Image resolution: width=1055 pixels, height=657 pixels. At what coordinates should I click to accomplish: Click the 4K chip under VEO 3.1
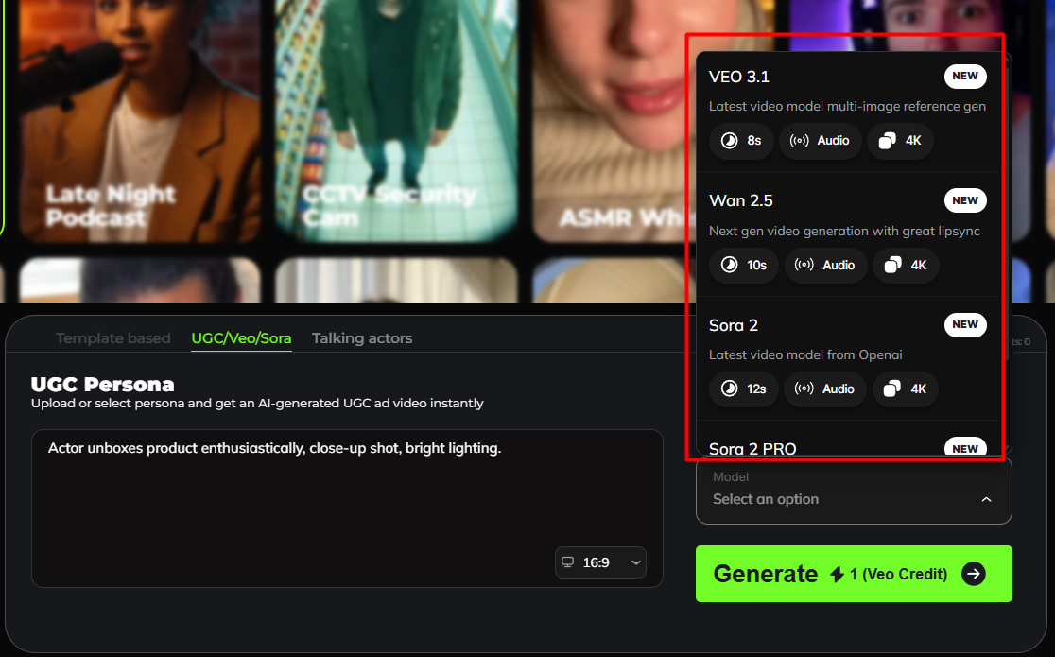(x=900, y=141)
